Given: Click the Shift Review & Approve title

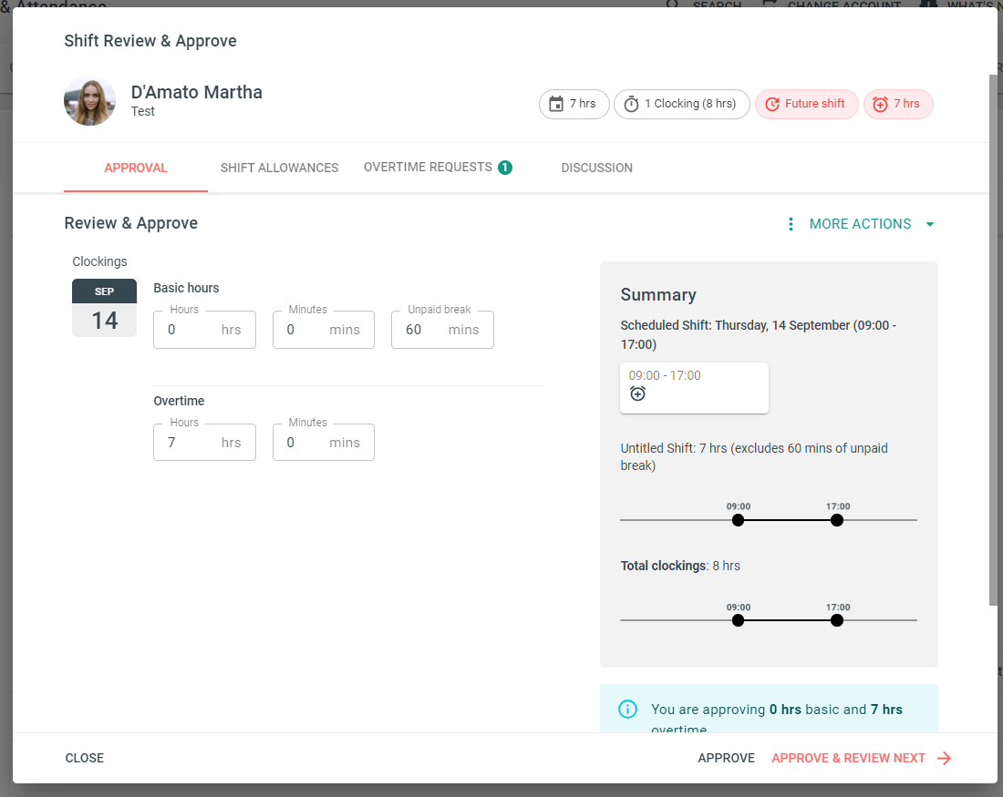Looking at the screenshot, I should coord(150,41).
